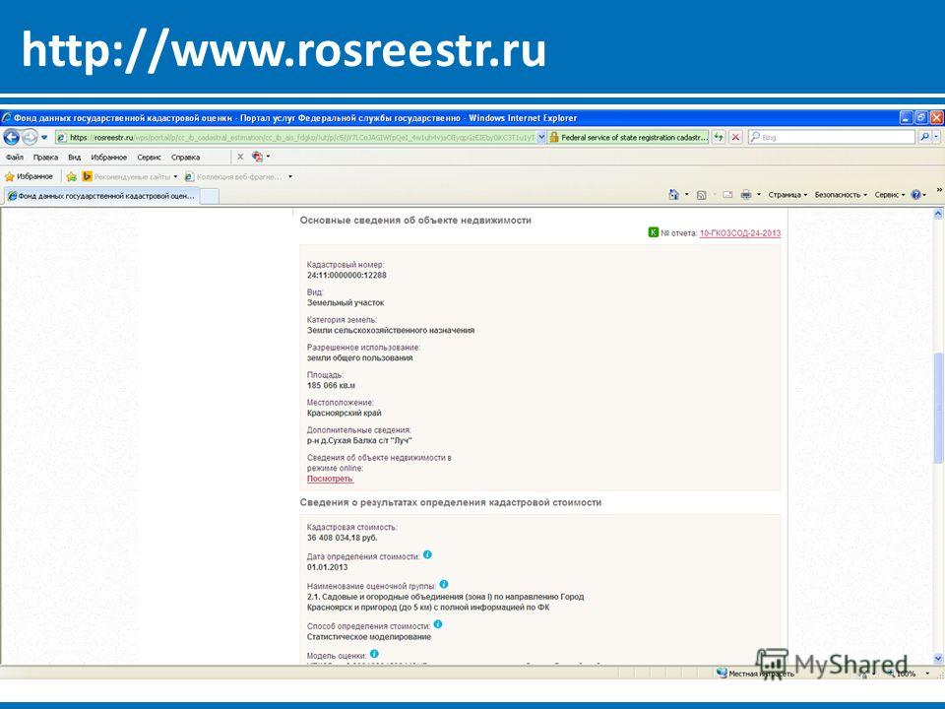Click the 100% zoom level control
Screen dimensions: 945x709
coord(906,674)
